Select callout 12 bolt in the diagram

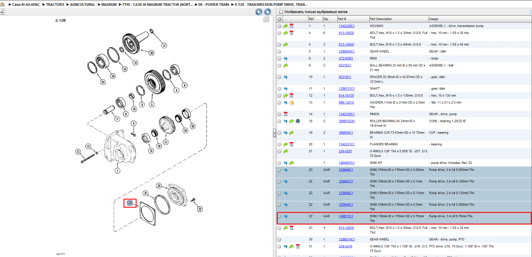pos(78,152)
